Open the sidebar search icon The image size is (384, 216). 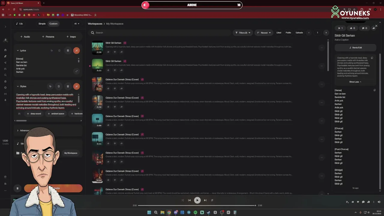[x=5, y=75]
